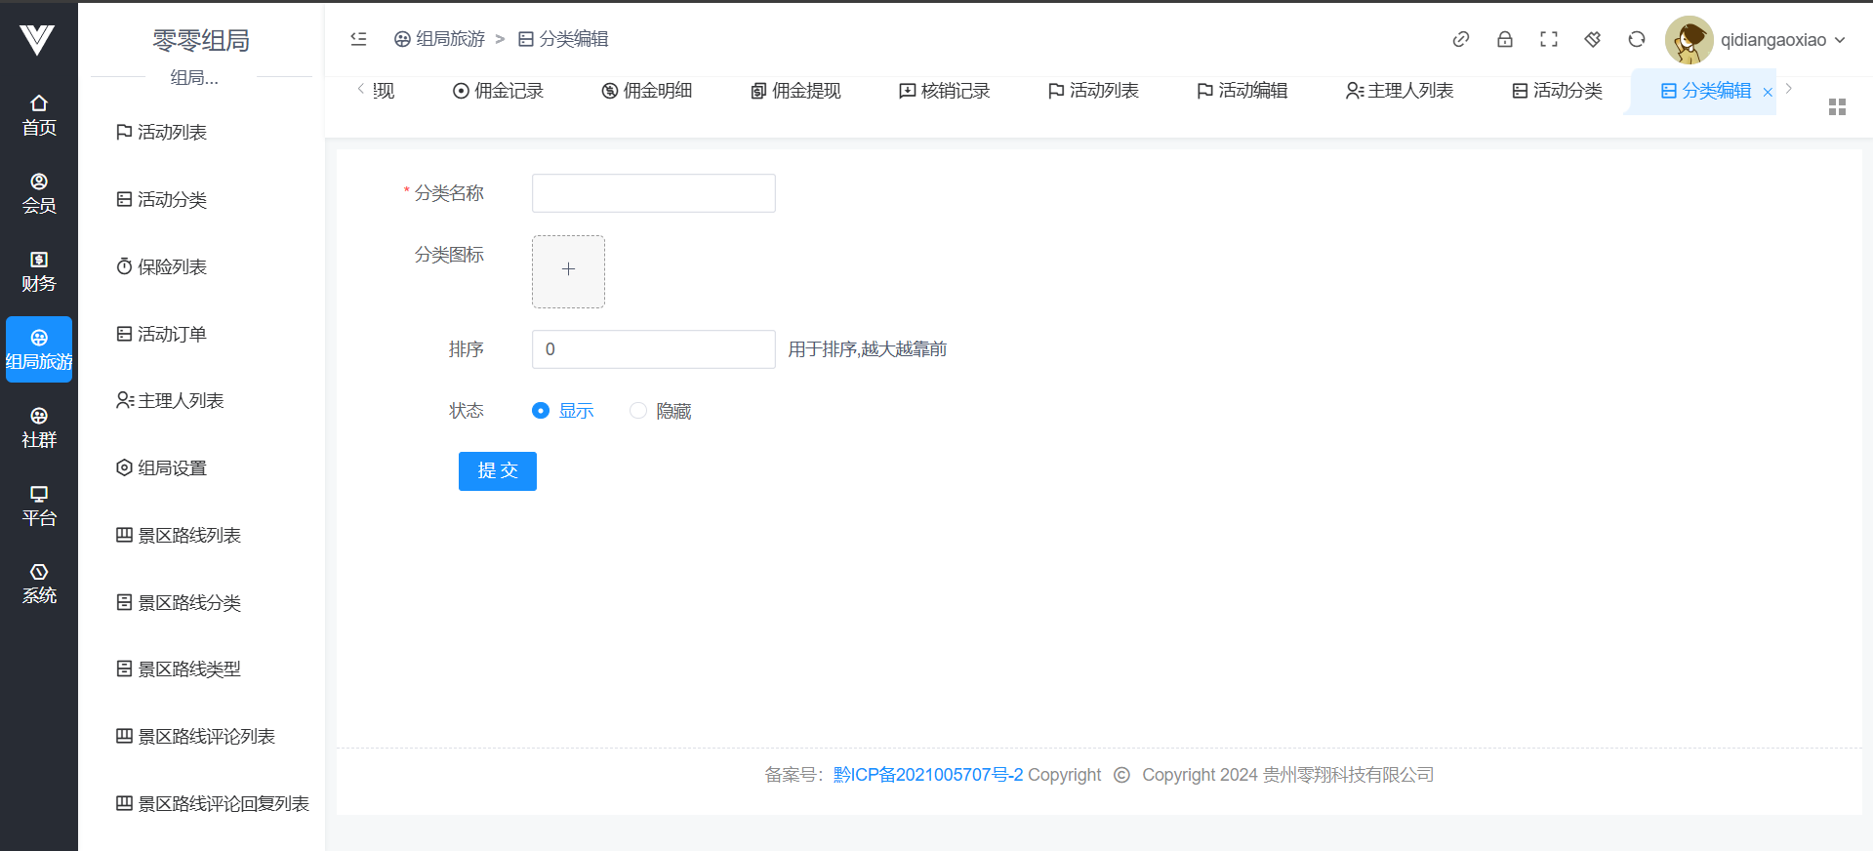Open the grid tabs menu icon
Screen dimensions: 1873x851
(x=1837, y=107)
